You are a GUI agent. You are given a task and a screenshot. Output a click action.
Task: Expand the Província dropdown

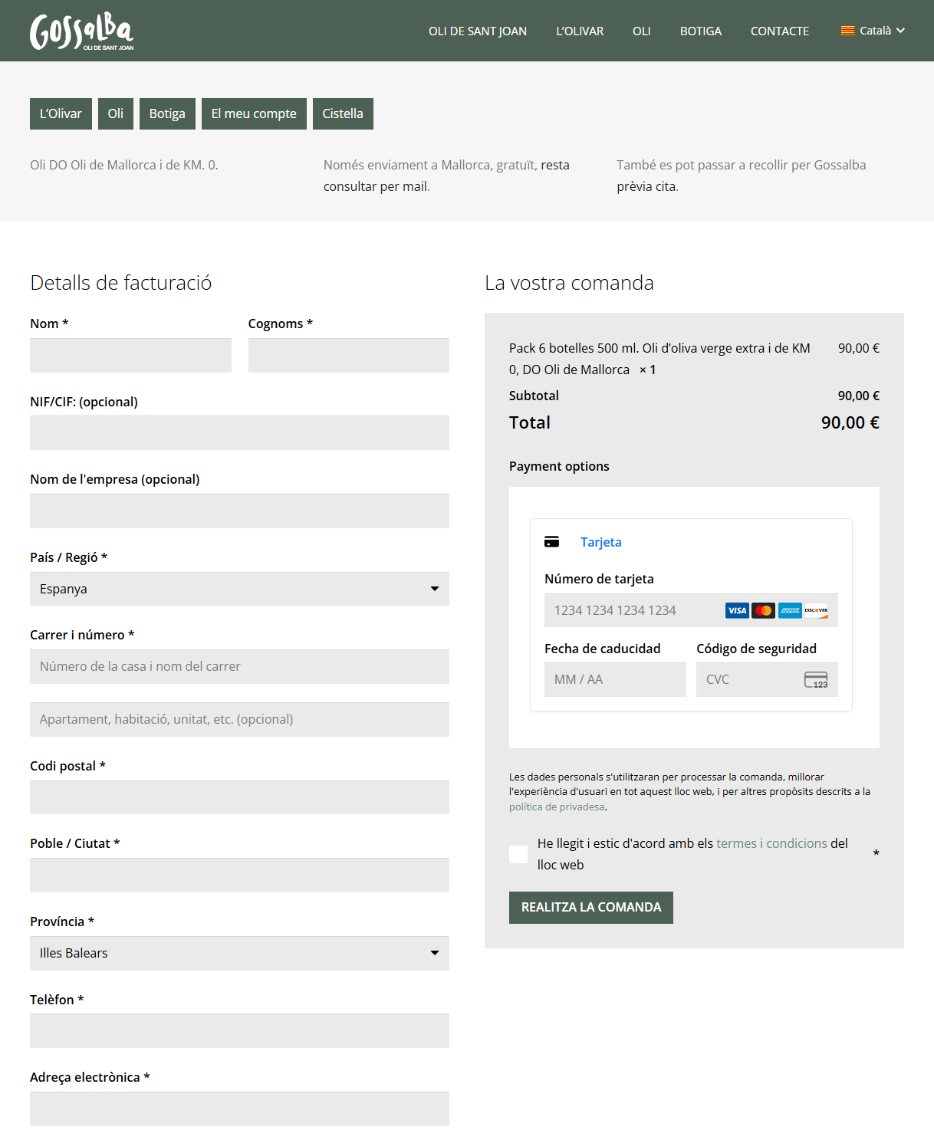click(x=239, y=953)
